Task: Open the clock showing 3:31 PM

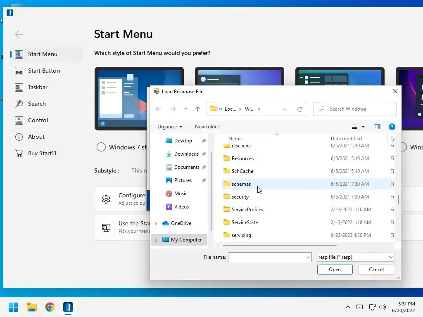Action: 403,307
